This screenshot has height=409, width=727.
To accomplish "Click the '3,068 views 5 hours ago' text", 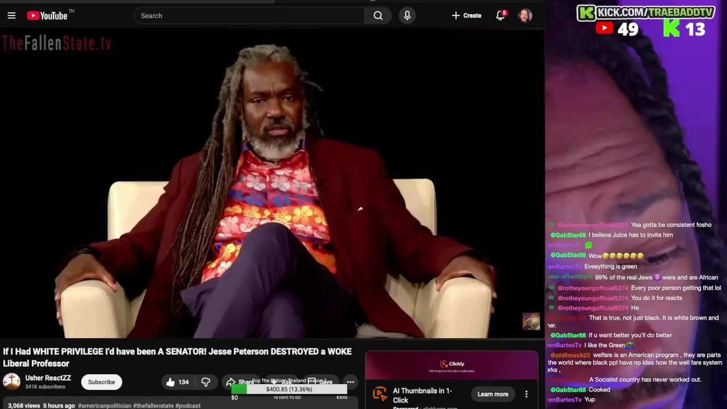I will [41, 406].
